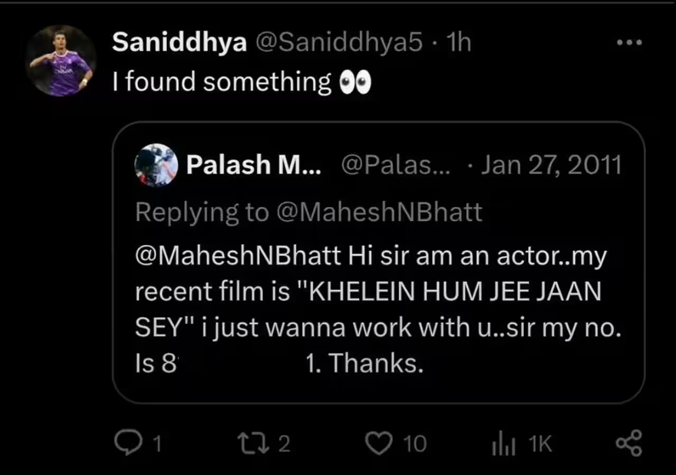The height and width of the screenshot is (475, 676).
Task: Open the three-dot more options menu
Action: pyautogui.click(x=630, y=43)
